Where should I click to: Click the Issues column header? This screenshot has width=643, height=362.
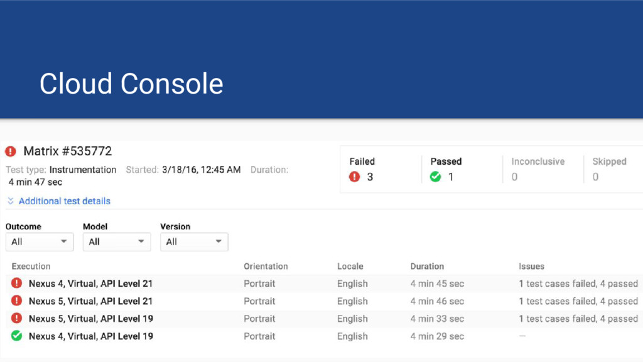pos(531,266)
